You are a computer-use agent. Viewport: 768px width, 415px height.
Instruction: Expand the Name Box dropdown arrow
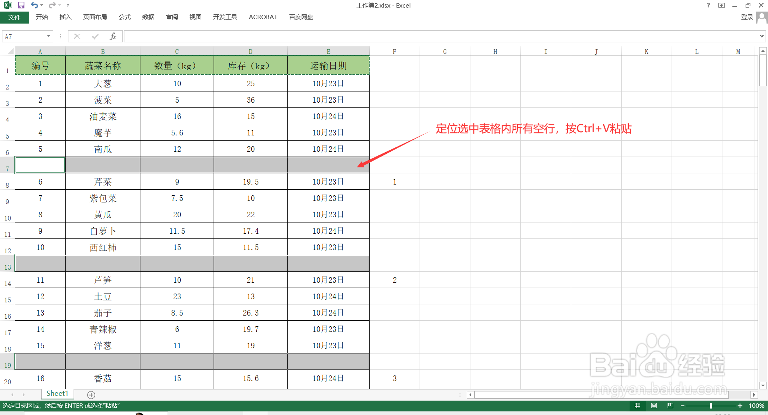(49, 36)
